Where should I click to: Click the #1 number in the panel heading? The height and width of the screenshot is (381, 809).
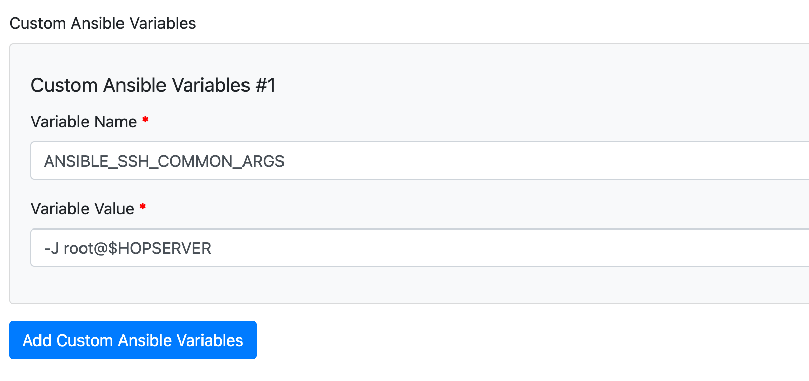pyautogui.click(x=265, y=85)
